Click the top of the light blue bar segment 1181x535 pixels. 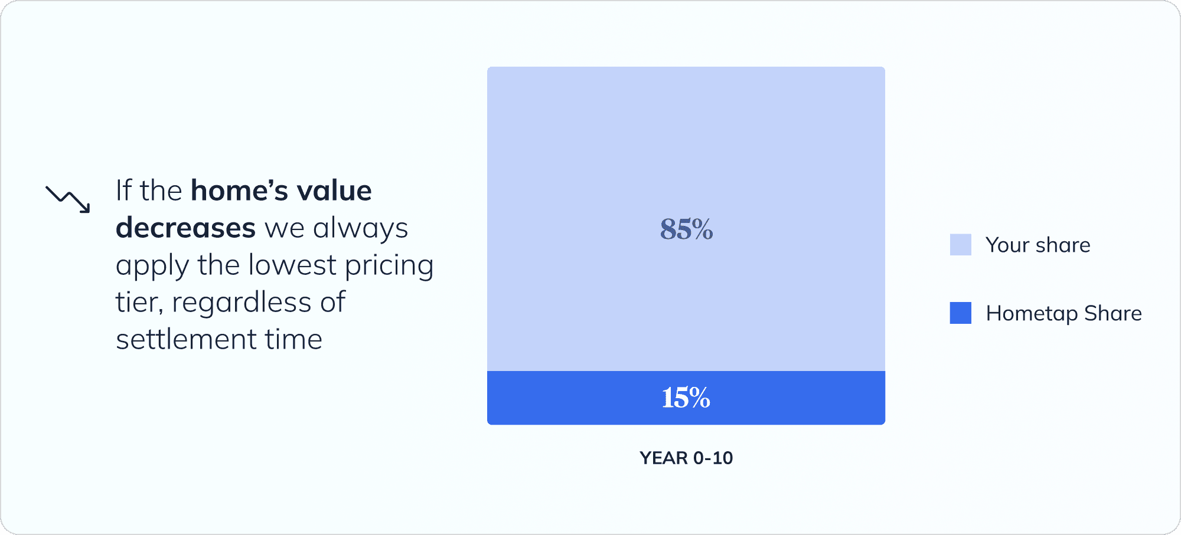tap(686, 77)
